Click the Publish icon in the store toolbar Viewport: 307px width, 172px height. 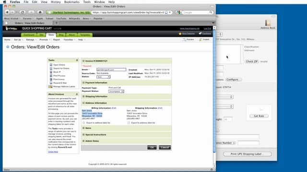[x=201, y=40]
